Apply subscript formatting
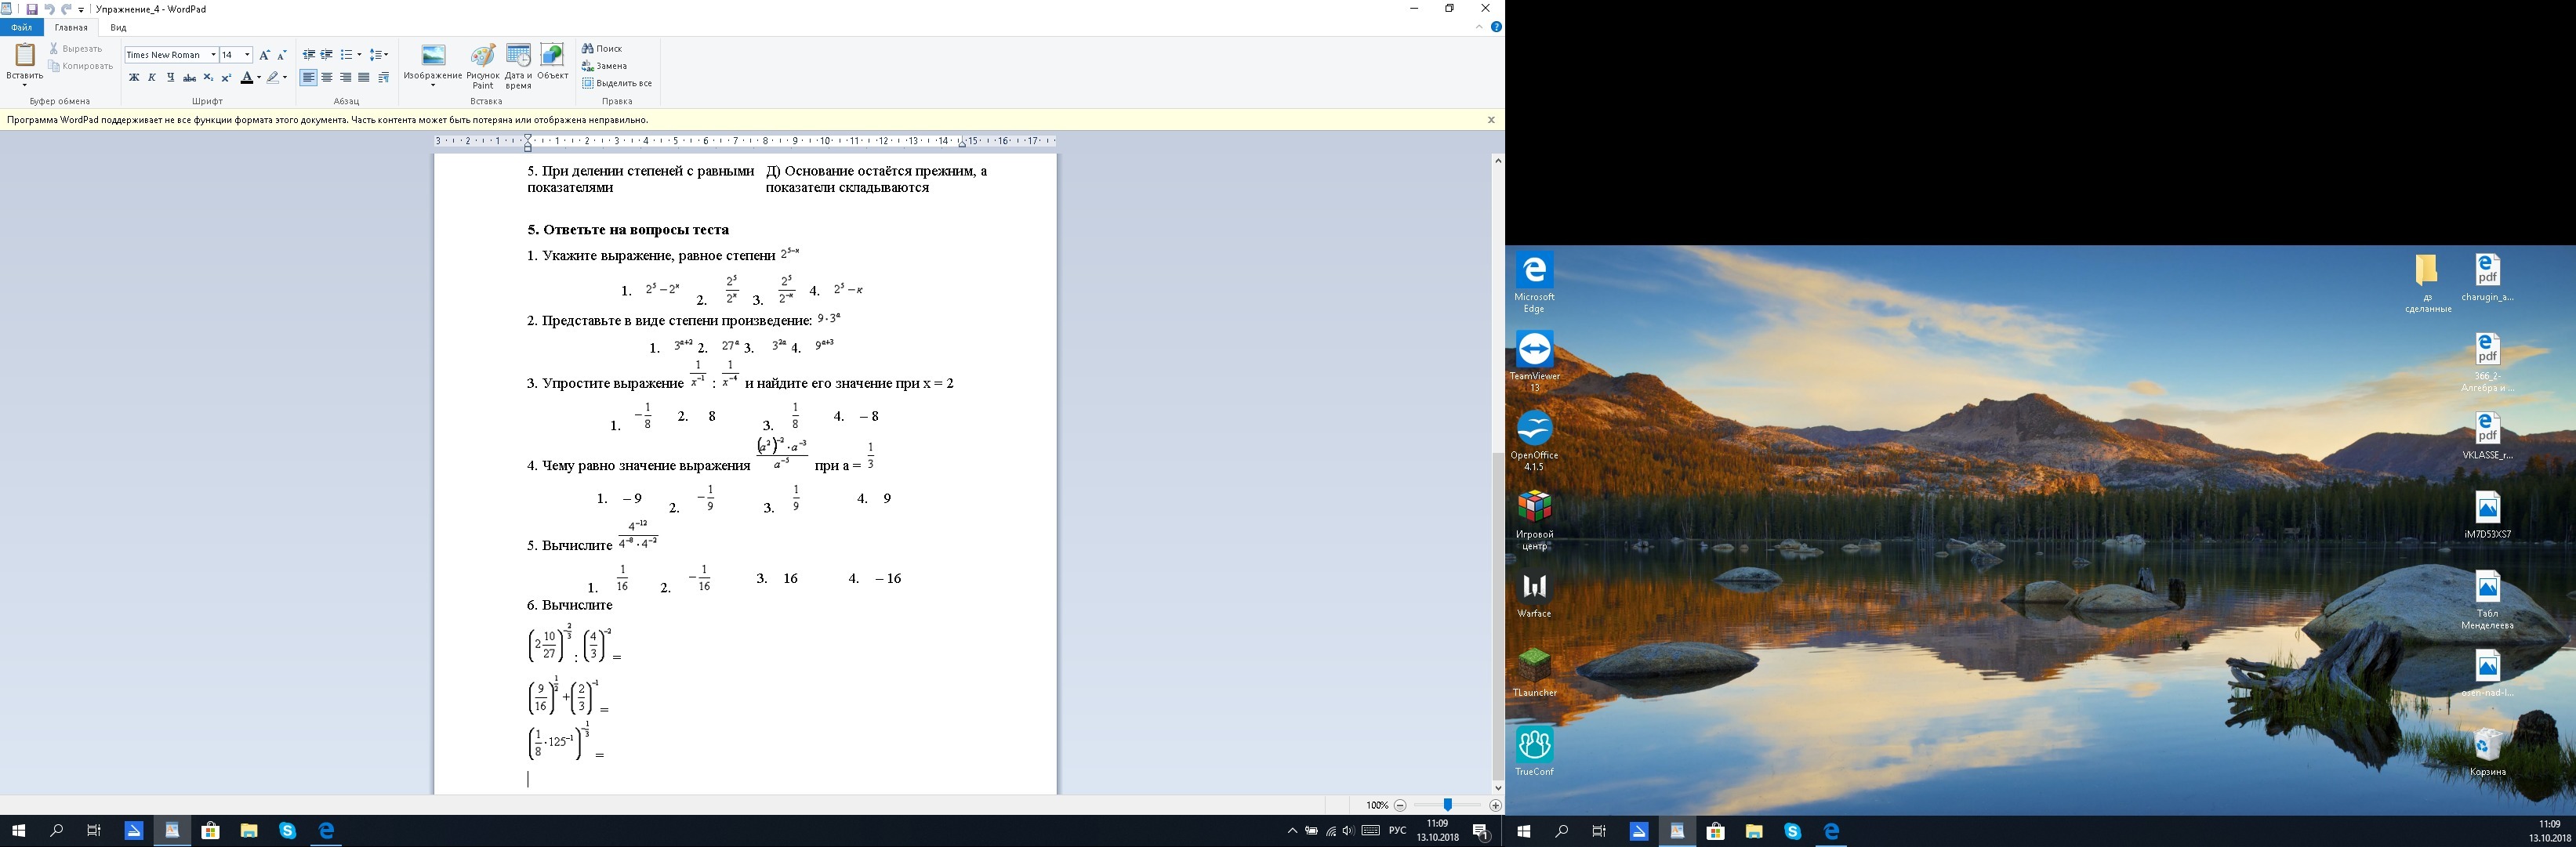Image resolution: width=2576 pixels, height=847 pixels. [x=208, y=78]
